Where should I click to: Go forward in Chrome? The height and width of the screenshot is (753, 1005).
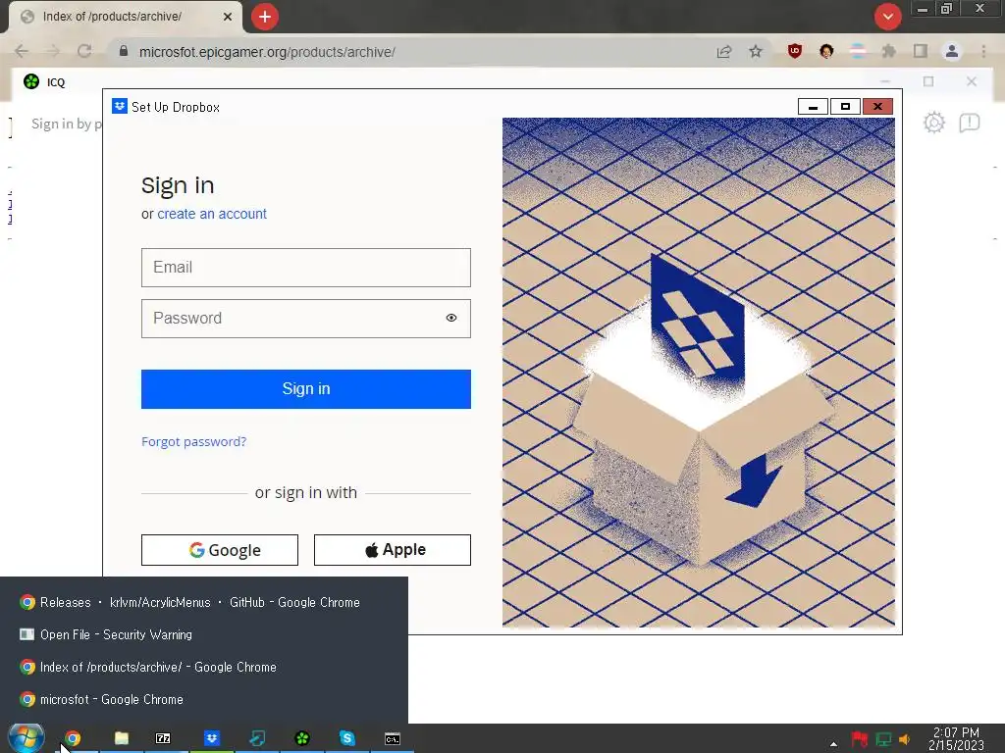pos(53,52)
